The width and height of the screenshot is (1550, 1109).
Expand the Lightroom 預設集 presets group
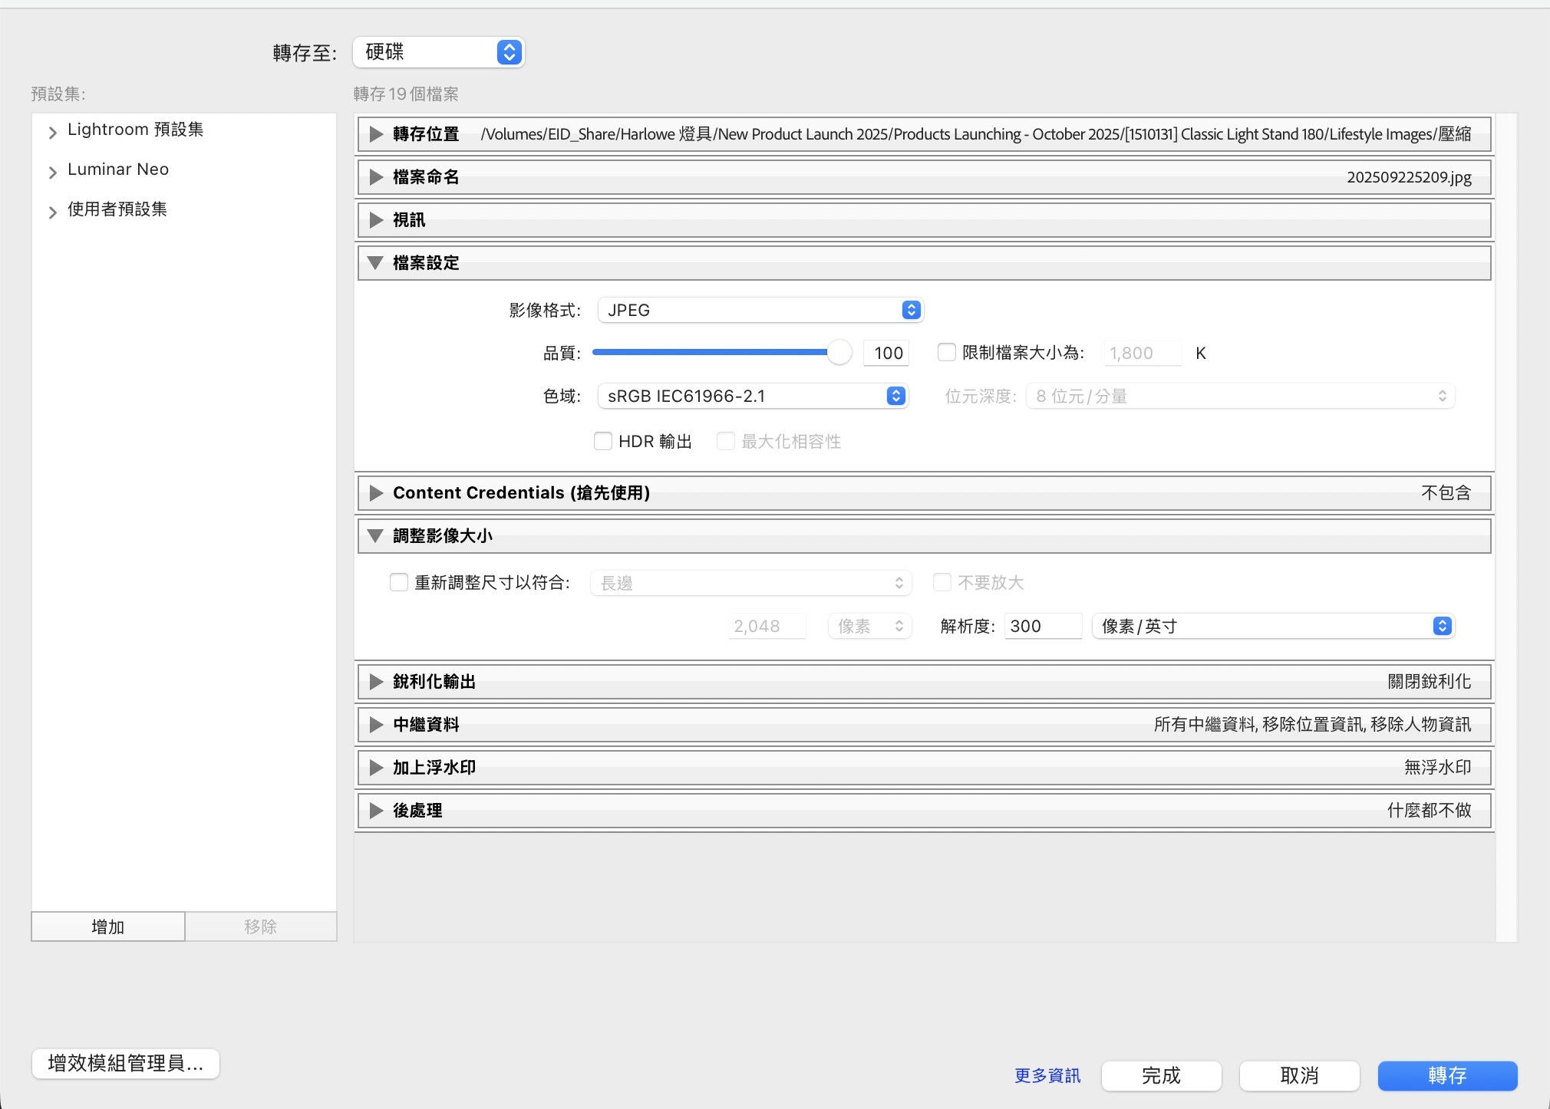point(52,131)
